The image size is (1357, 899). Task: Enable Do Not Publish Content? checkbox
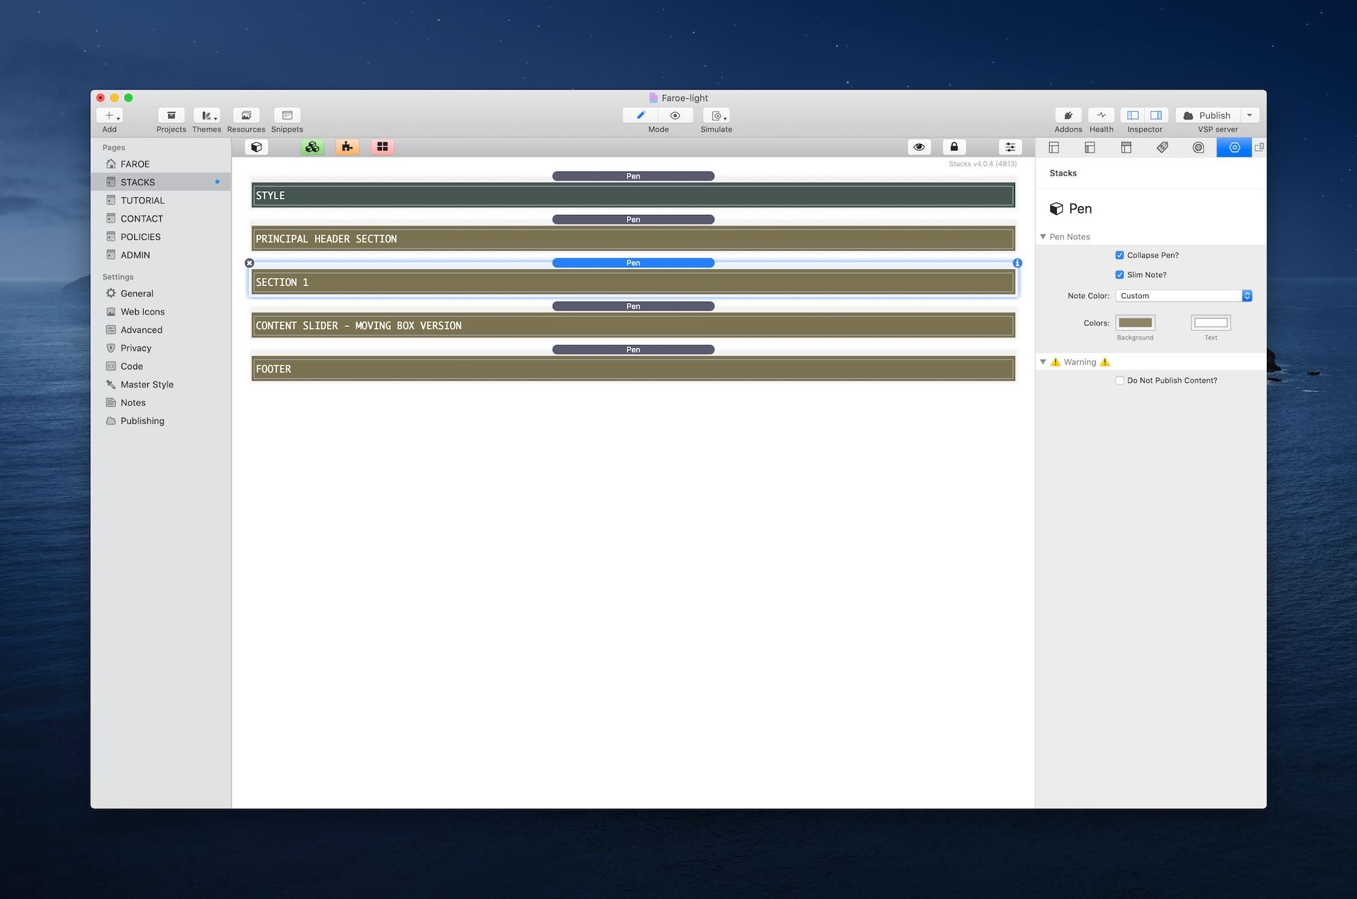pos(1120,381)
